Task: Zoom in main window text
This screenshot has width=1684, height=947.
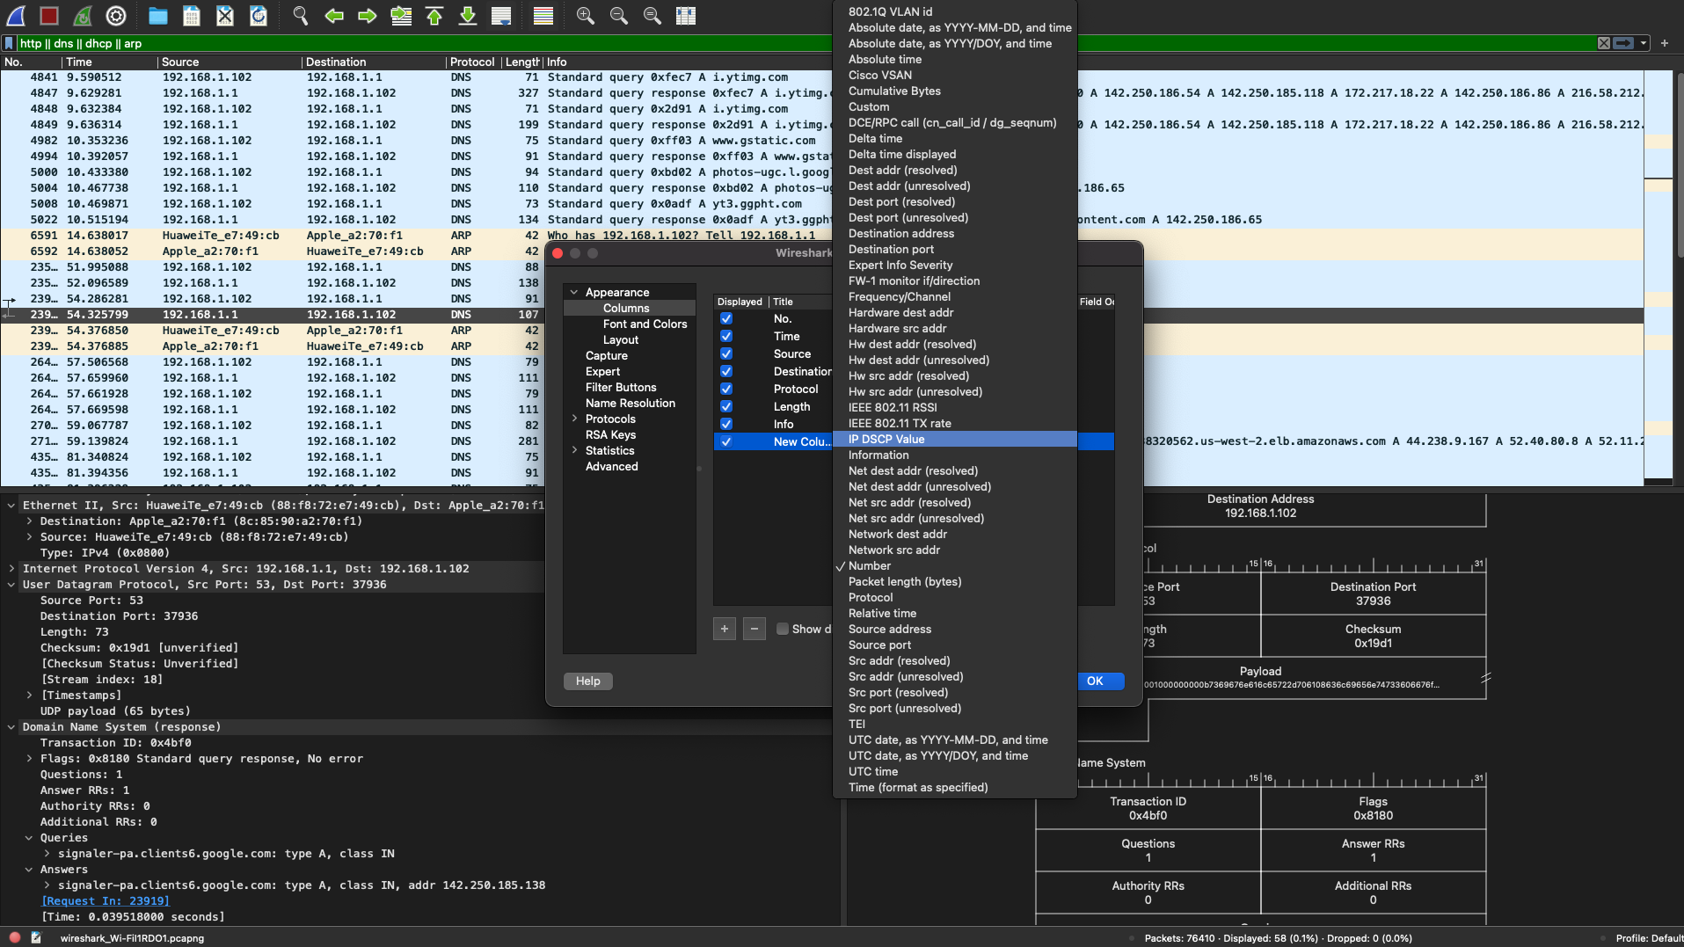Action: click(x=586, y=16)
